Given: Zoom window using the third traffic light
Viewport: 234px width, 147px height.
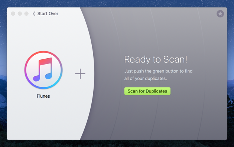Looking at the screenshot, I should (26, 14).
